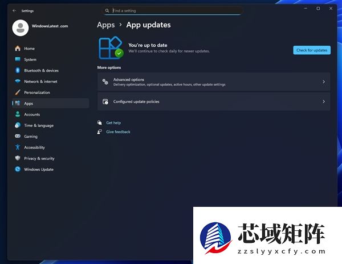The width and height of the screenshot is (342, 264).
Task: Click the Get help icon
Action: tap(100, 122)
